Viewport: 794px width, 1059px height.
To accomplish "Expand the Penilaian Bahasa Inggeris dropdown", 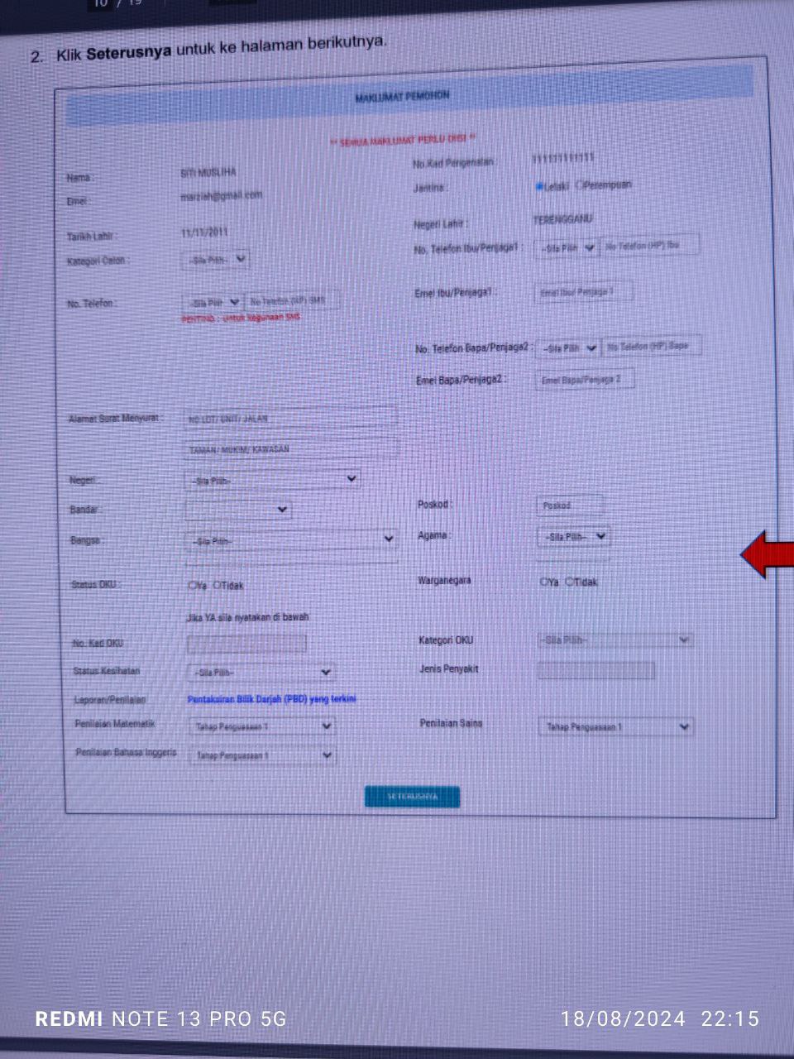I will [x=262, y=755].
